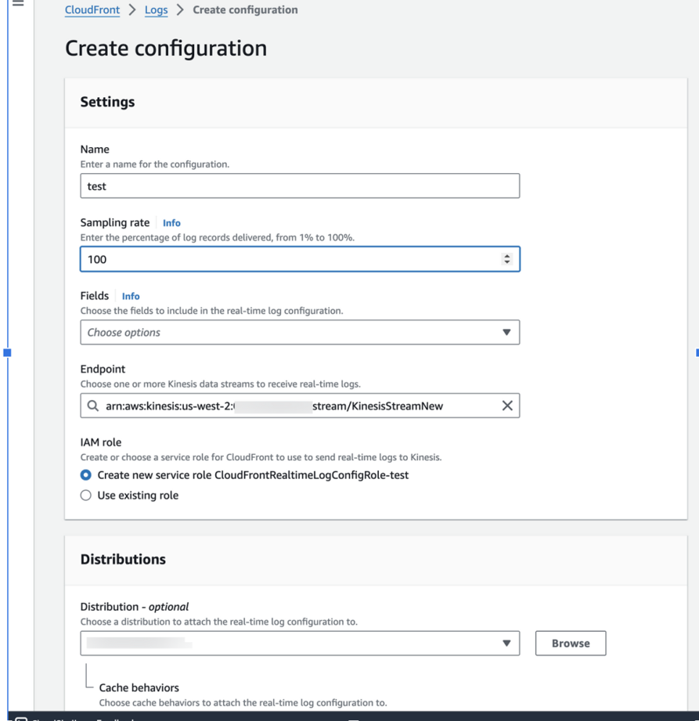Click the Info link beside Sampling rate

171,222
